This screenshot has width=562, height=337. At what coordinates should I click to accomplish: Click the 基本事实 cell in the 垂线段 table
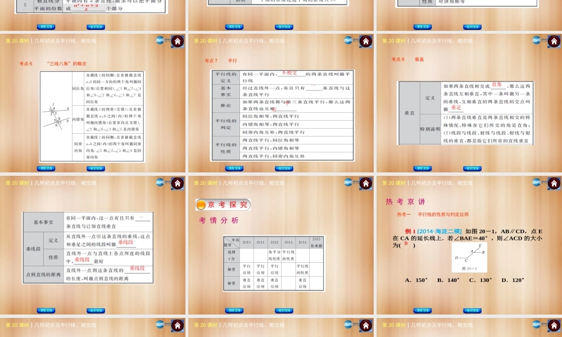click(x=43, y=222)
